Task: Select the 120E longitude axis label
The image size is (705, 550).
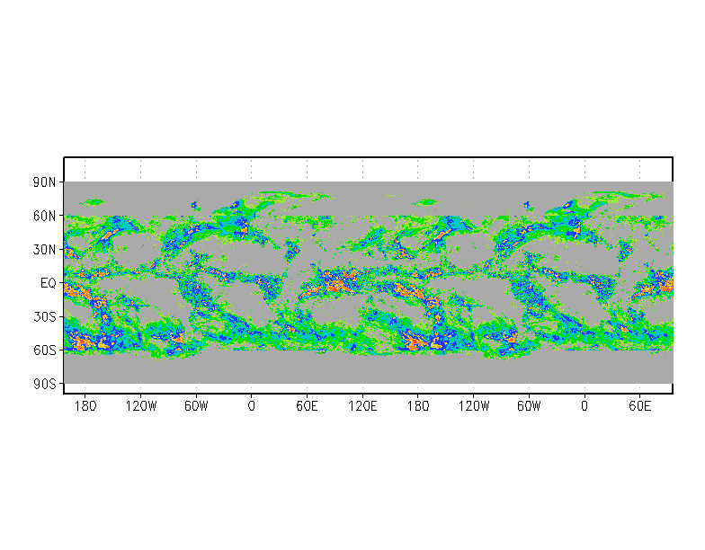Action: pyautogui.click(x=362, y=406)
